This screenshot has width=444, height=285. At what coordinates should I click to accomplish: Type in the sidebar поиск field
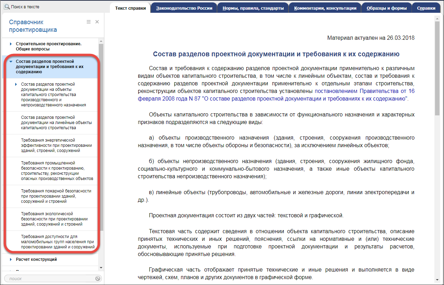click(48, 278)
